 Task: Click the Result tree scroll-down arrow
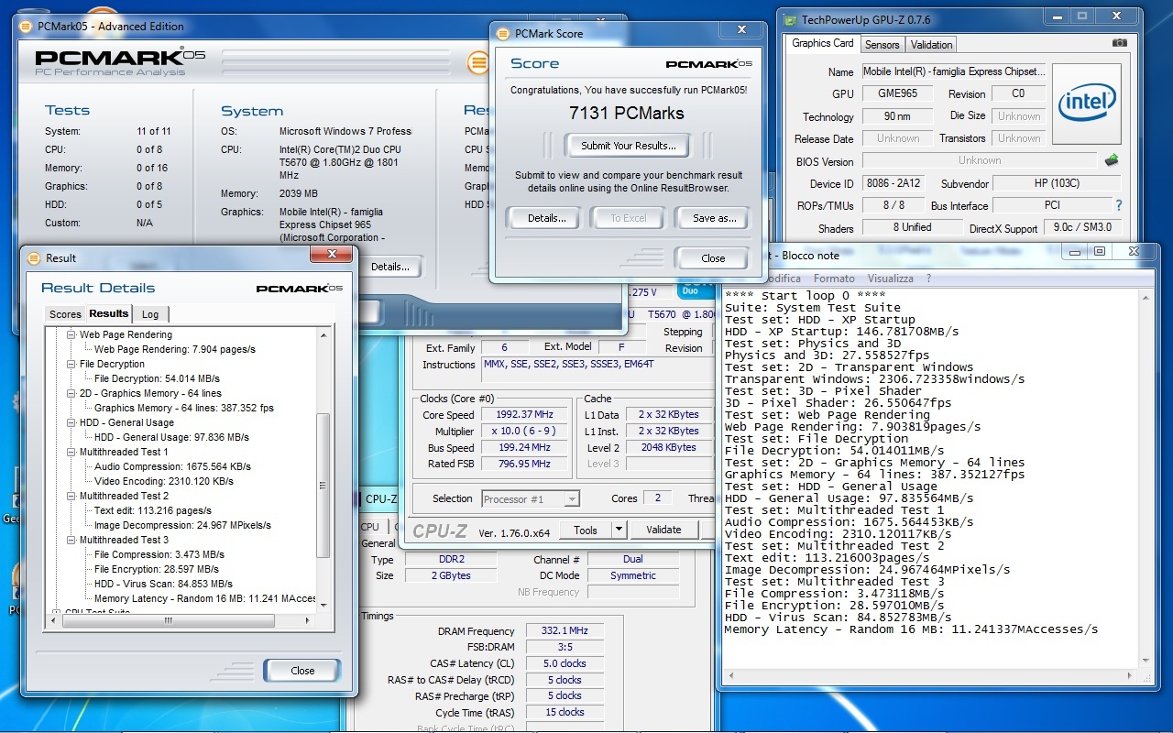323,606
